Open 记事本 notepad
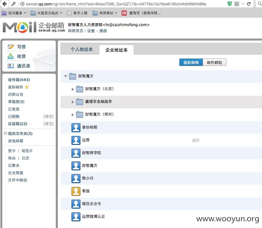Screen dimensions: 262x228 click(x=14, y=166)
